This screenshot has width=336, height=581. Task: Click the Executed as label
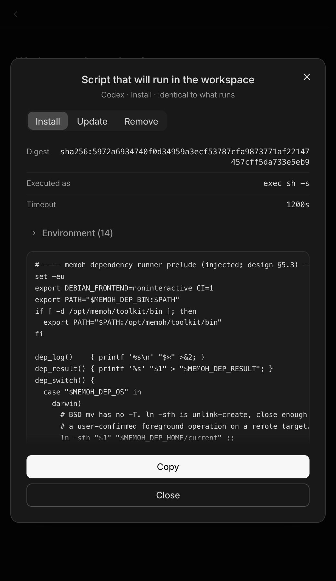(48, 183)
